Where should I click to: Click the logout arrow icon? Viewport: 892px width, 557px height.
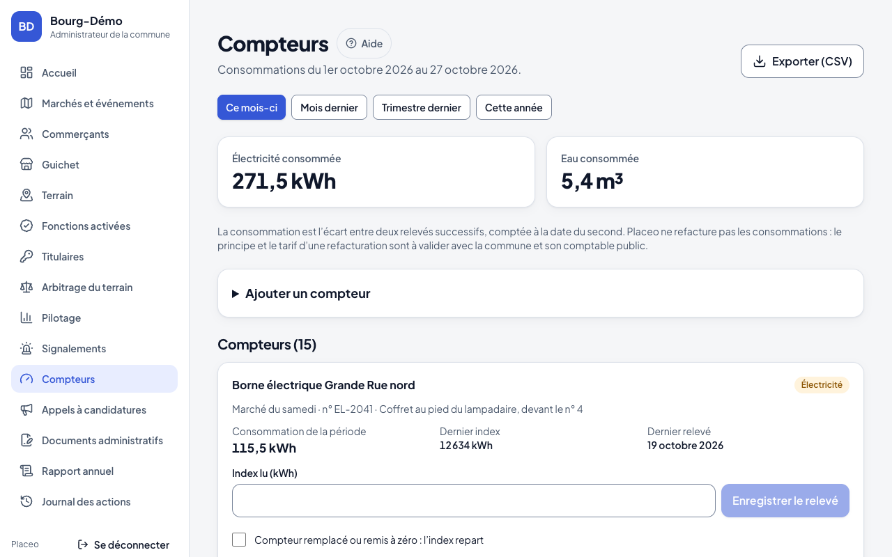83,544
